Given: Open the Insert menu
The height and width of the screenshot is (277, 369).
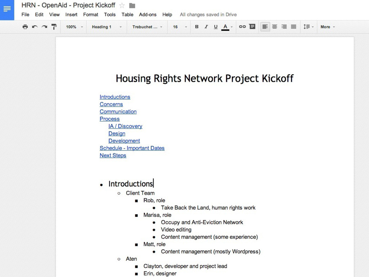Looking at the screenshot, I should (71, 14).
